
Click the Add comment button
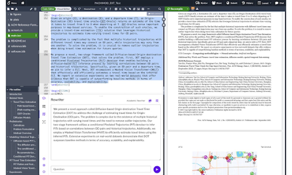pyautogui.click(x=155, y=14)
